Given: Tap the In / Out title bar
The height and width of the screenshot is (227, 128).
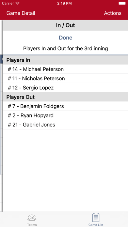Looking at the screenshot, I should coord(66,25).
